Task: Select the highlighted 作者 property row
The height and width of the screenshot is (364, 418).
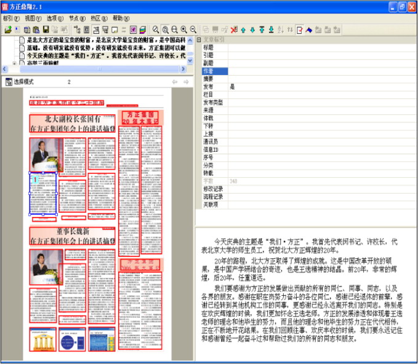Action: point(308,71)
